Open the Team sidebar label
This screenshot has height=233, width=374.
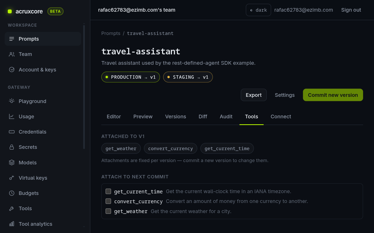coord(25,54)
